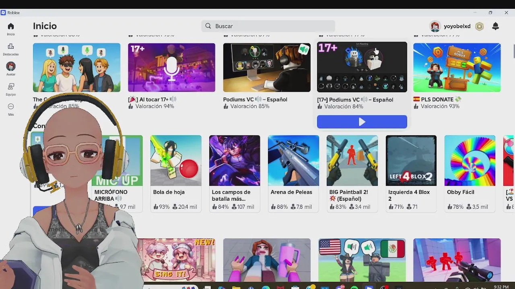Open the yoyobelxd profile avatar picture
Screen dimensions: 515x289
pos(435,26)
